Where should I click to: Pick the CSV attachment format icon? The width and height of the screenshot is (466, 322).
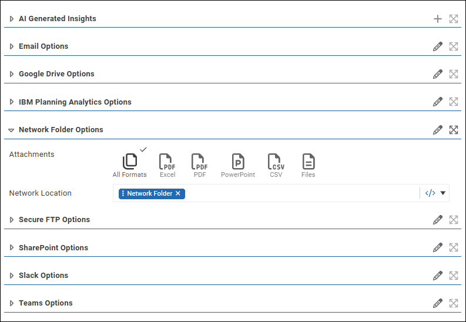pos(276,162)
